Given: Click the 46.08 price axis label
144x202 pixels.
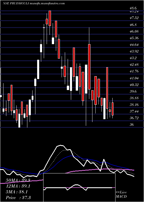Looking at the screenshot, I should pos(134,31).
